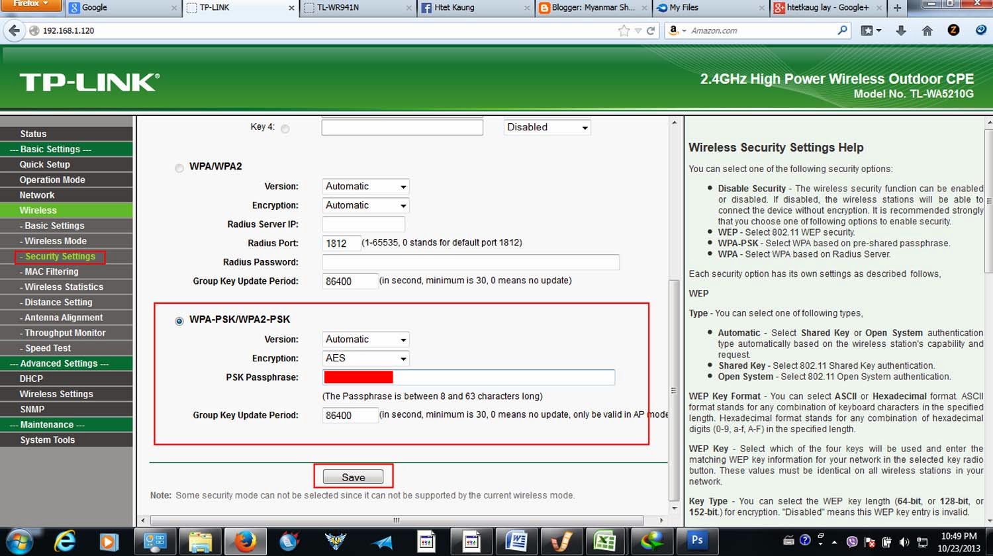Click the Radius Password input field
The width and height of the screenshot is (993, 556).
click(x=471, y=262)
